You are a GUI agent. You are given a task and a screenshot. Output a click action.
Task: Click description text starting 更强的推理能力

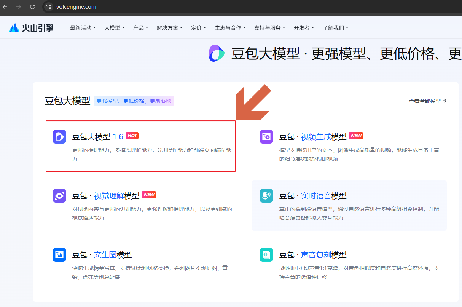151,154
